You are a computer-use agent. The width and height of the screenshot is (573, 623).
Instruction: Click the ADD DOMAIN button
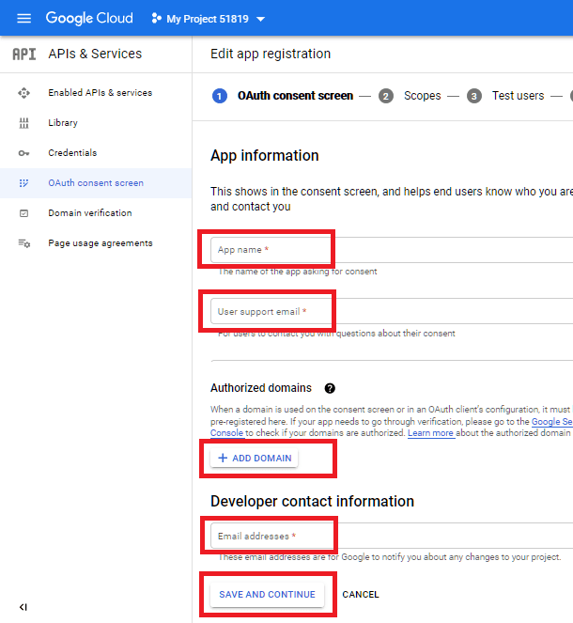coord(255,459)
